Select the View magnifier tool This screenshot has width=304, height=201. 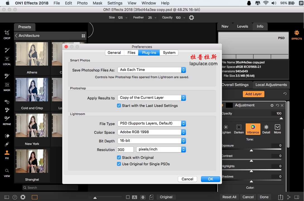tap(7, 171)
